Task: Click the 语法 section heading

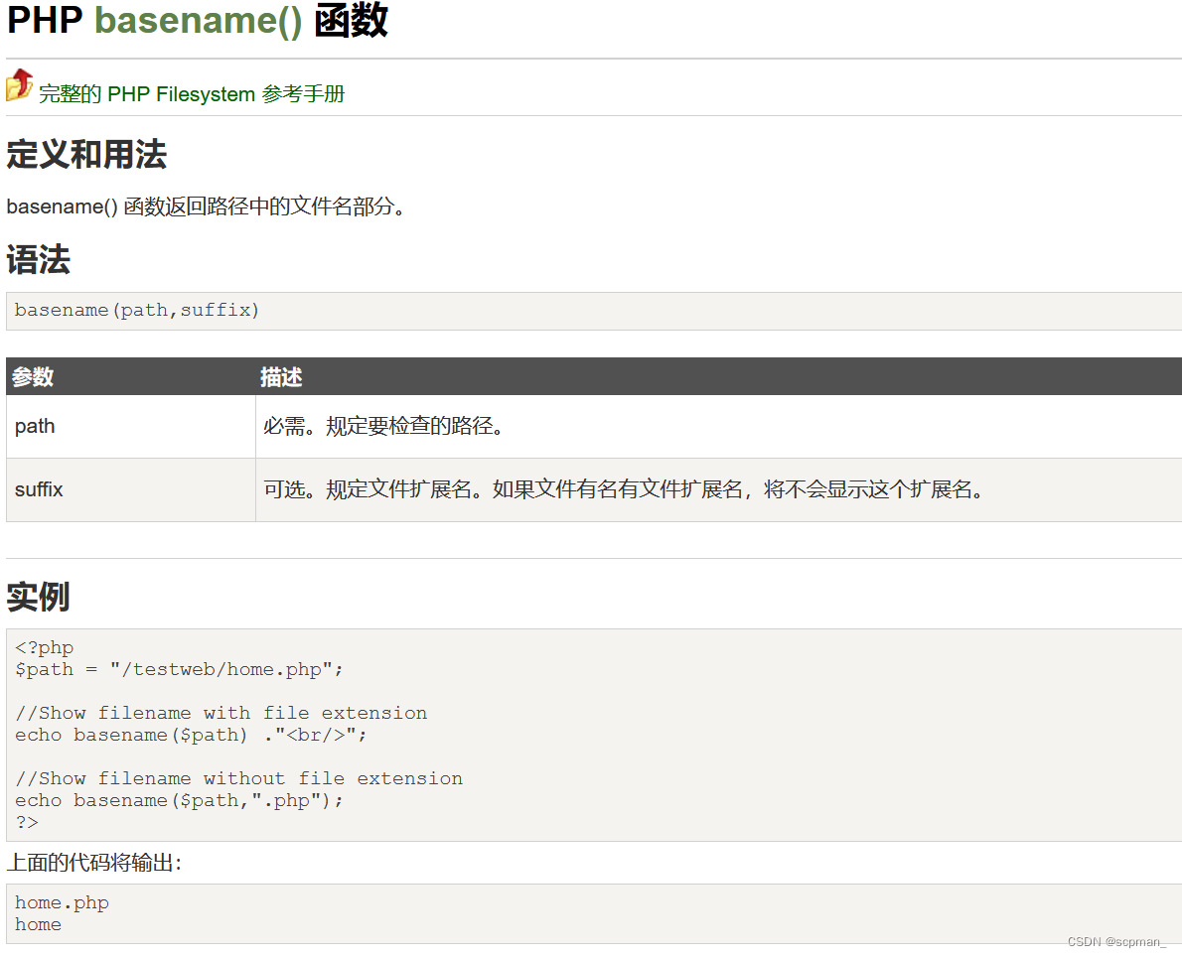Action: point(38,260)
